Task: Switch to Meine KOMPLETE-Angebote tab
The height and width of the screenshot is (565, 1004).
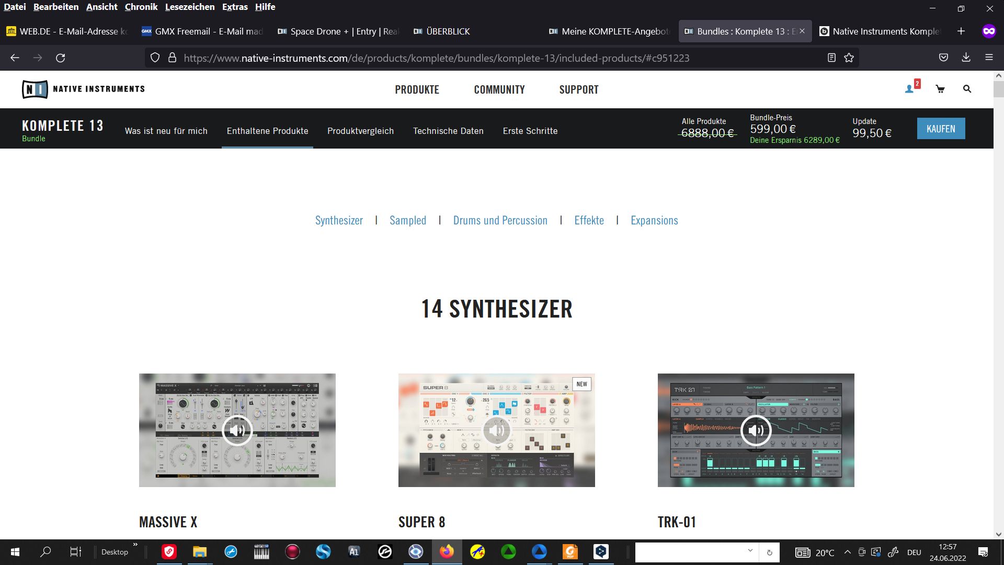Action: 609,31
